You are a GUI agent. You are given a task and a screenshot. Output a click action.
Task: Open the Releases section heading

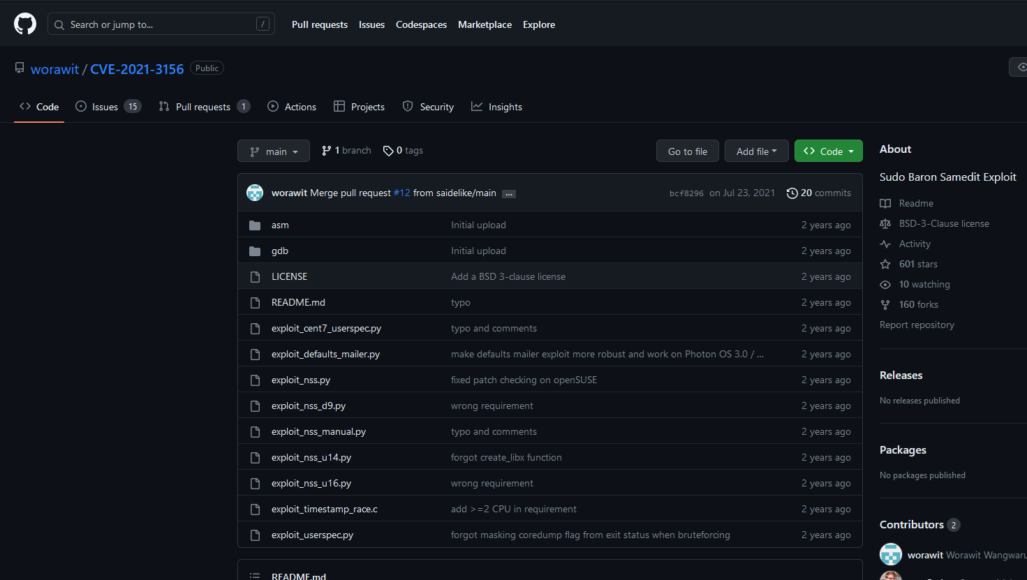pyautogui.click(x=901, y=375)
